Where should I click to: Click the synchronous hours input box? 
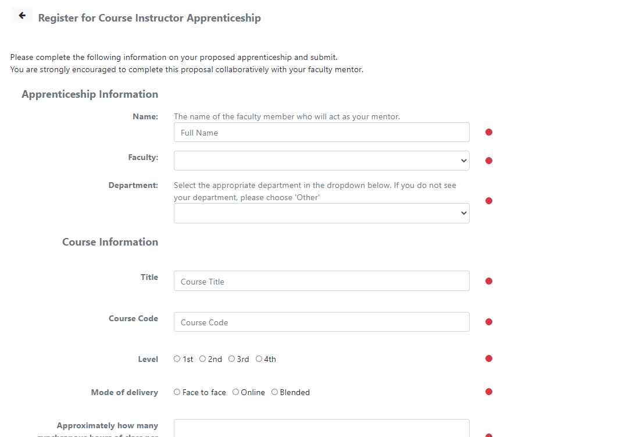321,428
